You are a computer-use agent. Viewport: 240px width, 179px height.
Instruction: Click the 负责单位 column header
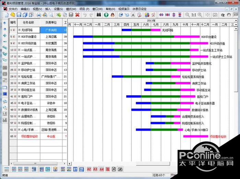point(51,23)
